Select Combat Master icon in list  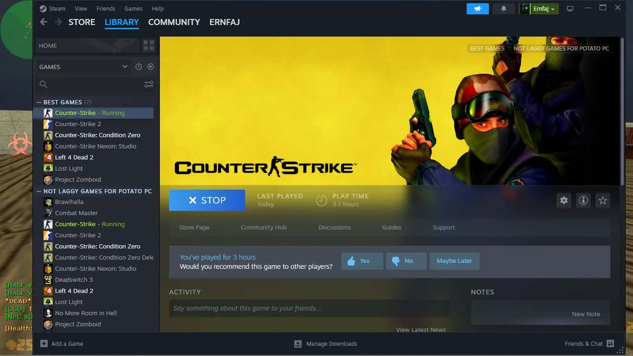pos(48,213)
